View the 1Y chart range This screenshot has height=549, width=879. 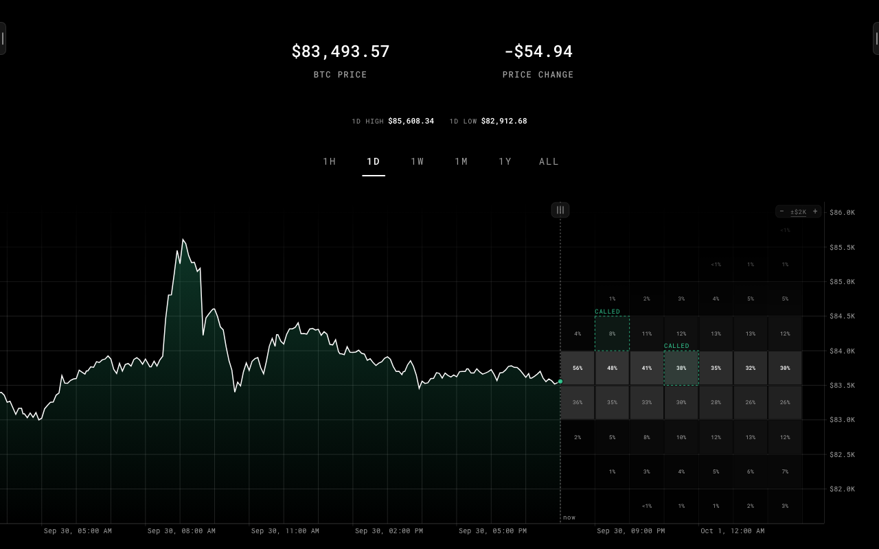(505, 161)
